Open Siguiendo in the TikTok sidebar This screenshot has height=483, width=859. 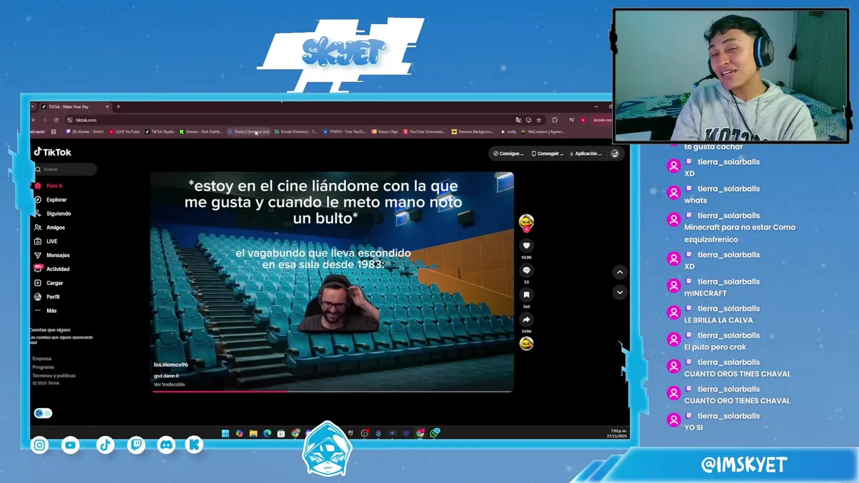52,213
